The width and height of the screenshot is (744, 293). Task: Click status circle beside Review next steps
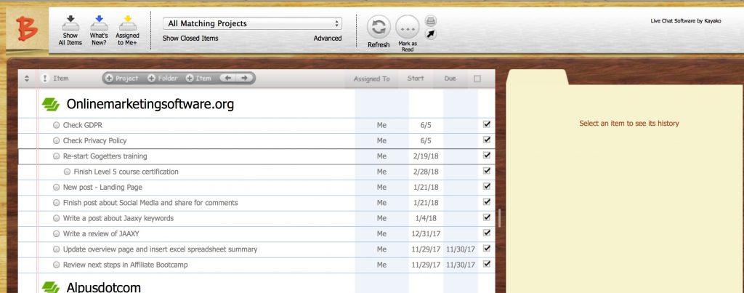(57, 265)
